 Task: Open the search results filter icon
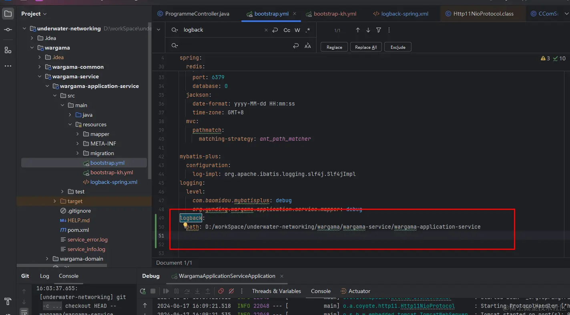379,30
